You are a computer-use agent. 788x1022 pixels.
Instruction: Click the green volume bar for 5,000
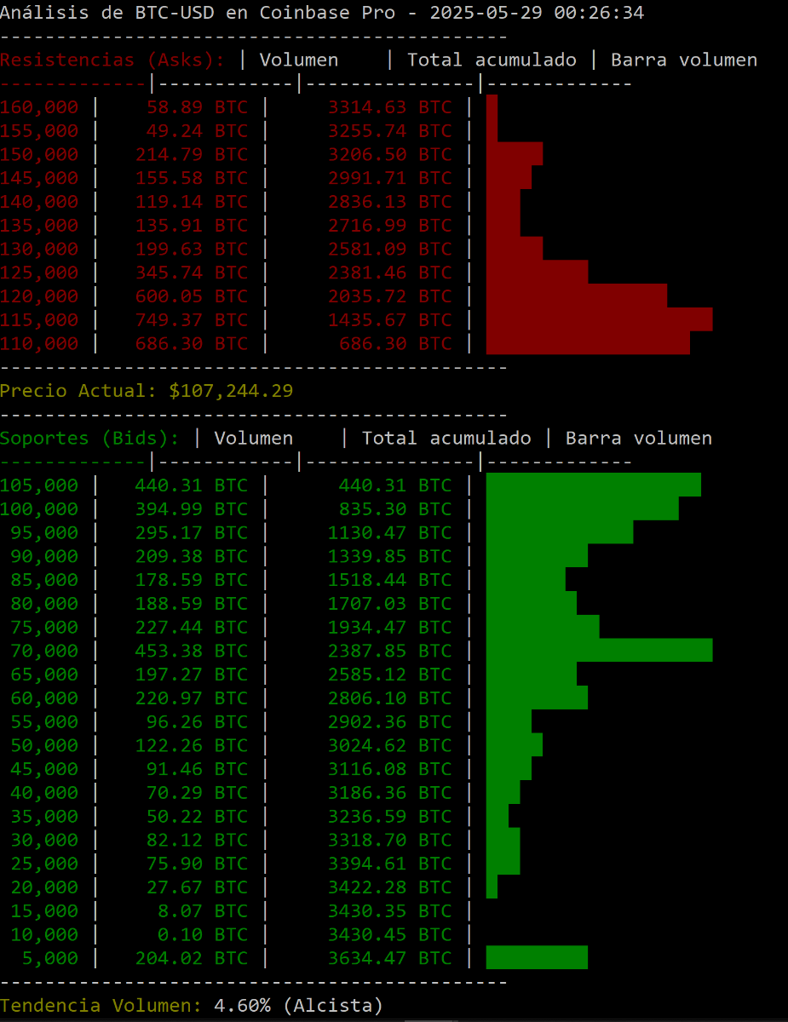[537, 957]
